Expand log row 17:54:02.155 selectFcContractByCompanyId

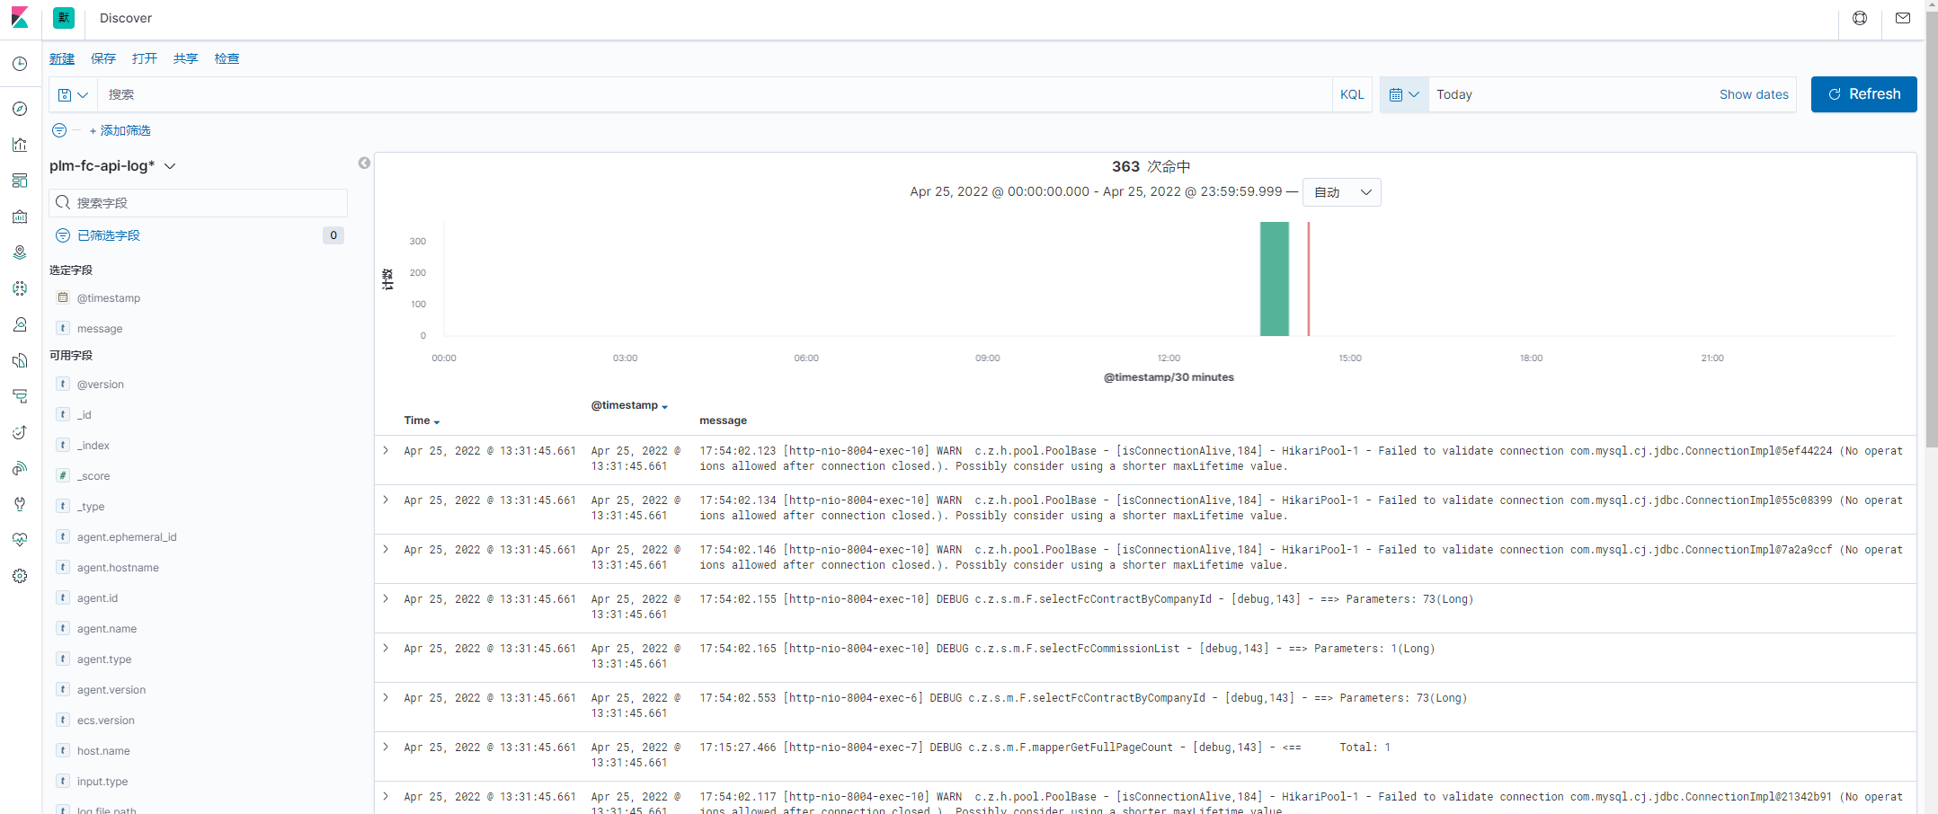pyautogui.click(x=386, y=599)
